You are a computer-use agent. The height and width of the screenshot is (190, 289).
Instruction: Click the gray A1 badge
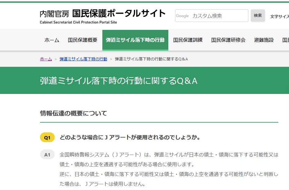pyautogui.click(x=47, y=155)
